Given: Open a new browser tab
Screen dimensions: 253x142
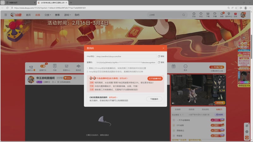Looking at the screenshot, I should [71, 3].
